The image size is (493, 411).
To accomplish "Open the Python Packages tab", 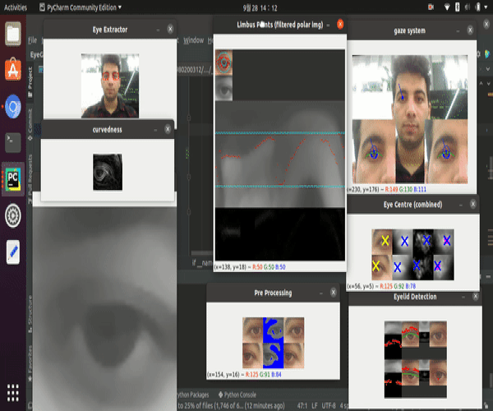I will click(192, 395).
